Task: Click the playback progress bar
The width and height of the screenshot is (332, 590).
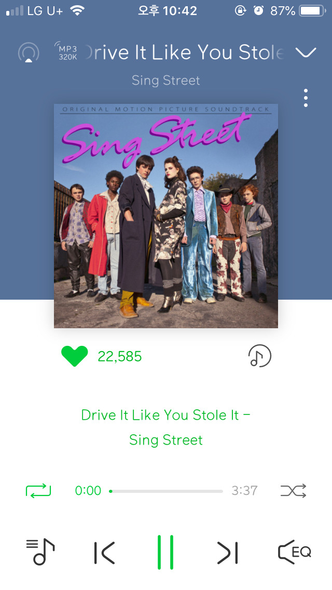Action: pyautogui.click(x=166, y=491)
